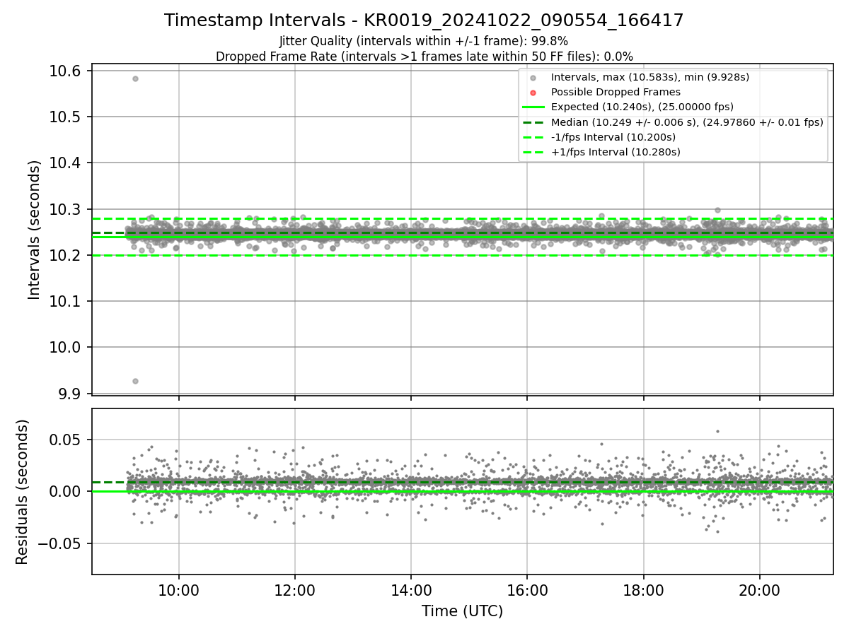The height and width of the screenshot is (636, 849).
Task: Select legend text "+1/fps Interval (10.280s)"
Action: [x=615, y=152]
